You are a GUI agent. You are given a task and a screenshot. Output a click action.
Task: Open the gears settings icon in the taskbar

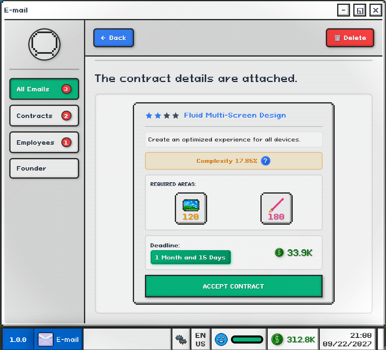pos(181,339)
